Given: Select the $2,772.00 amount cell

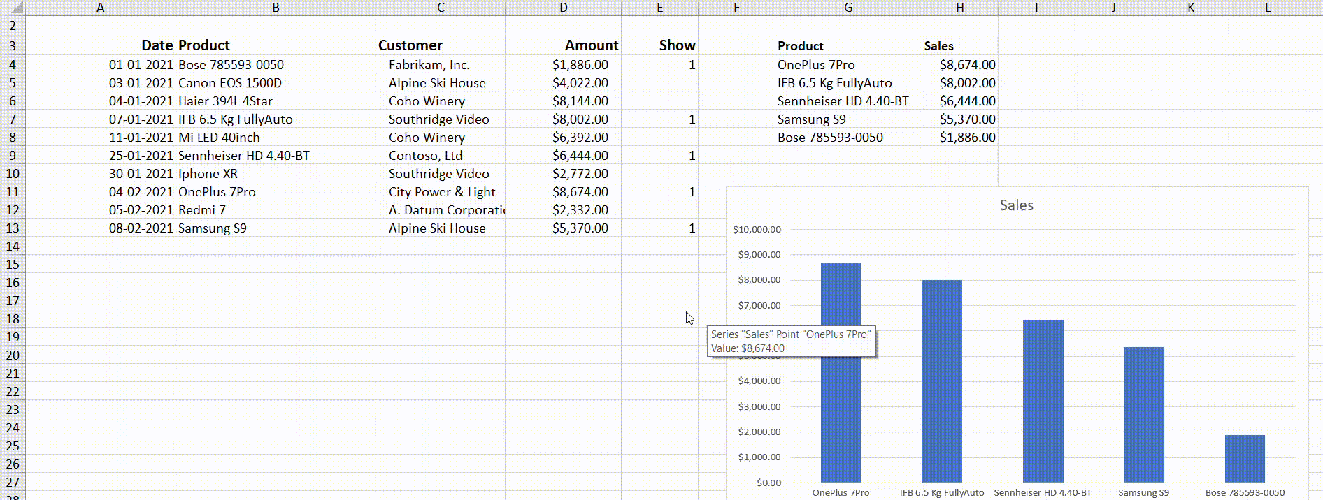Looking at the screenshot, I should (563, 174).
